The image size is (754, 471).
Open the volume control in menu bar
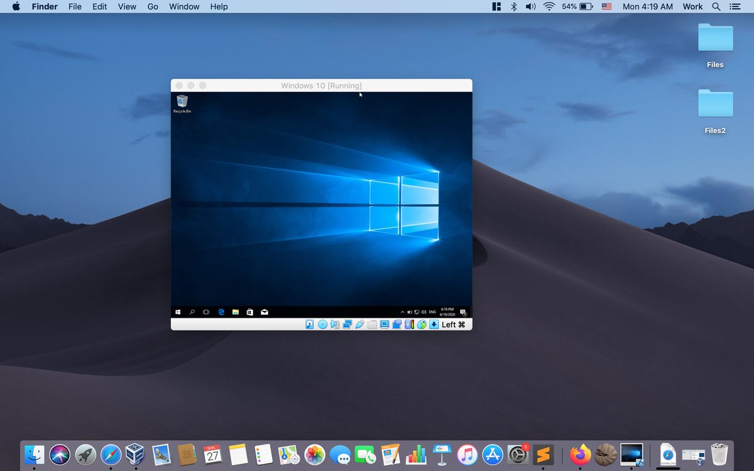click(531, 6)
